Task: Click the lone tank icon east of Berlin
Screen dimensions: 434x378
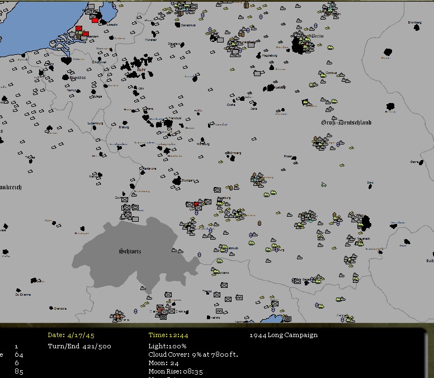Action: click(330, 48)
